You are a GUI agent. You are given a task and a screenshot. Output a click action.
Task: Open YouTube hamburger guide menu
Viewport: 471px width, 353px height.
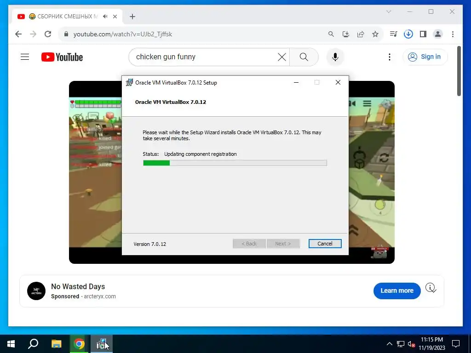(25, 57)
